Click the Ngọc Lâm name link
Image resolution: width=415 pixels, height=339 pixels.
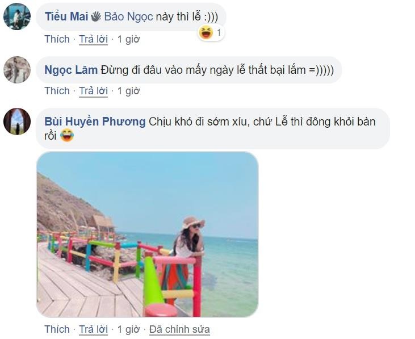[x=70, y=70]
